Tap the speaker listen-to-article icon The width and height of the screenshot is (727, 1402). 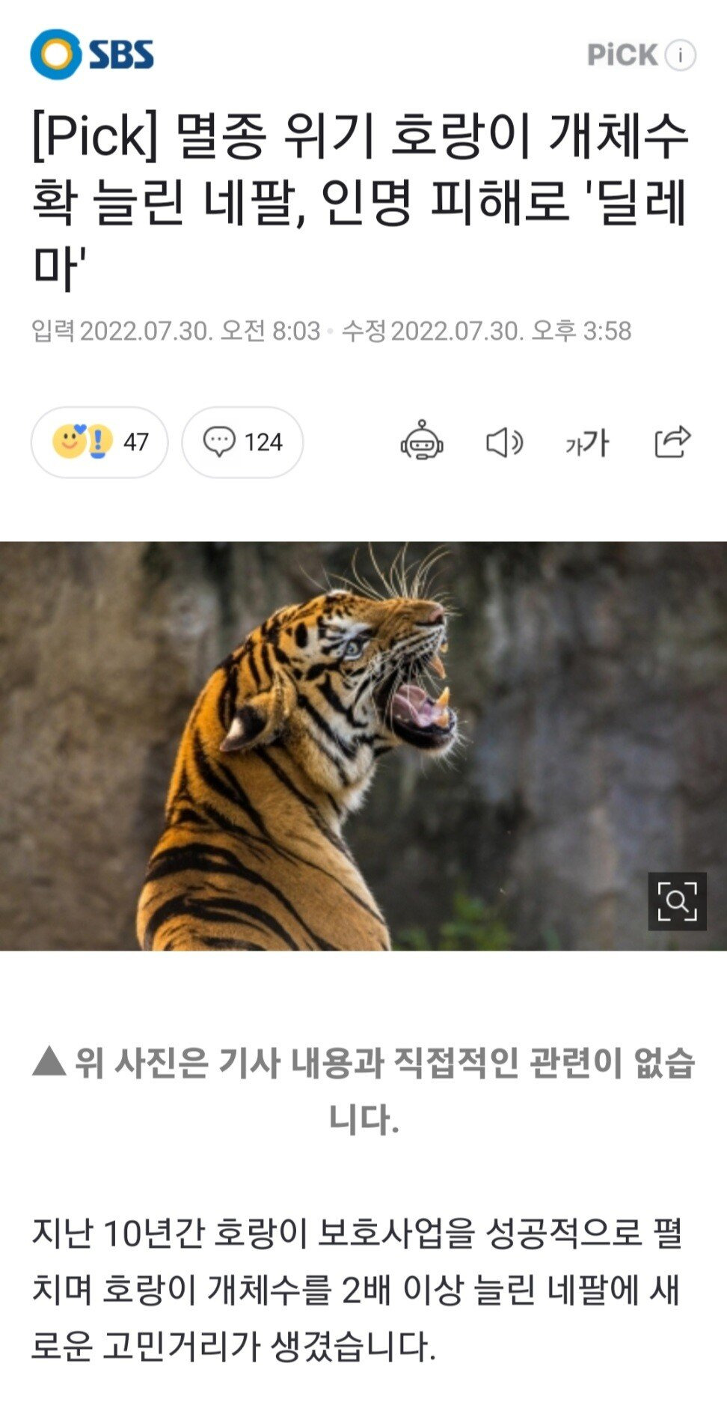coord(504,442)
